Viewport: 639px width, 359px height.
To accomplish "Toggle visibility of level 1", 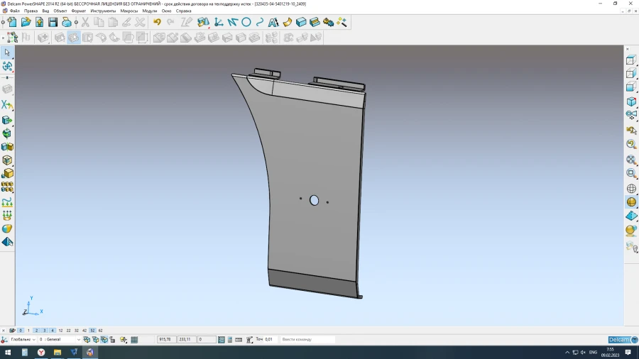I will point(28,331).
